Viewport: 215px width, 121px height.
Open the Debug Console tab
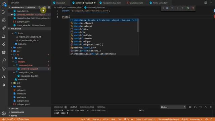coord(87,107)
